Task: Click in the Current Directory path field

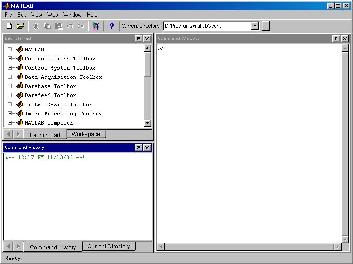Action: 207,26
